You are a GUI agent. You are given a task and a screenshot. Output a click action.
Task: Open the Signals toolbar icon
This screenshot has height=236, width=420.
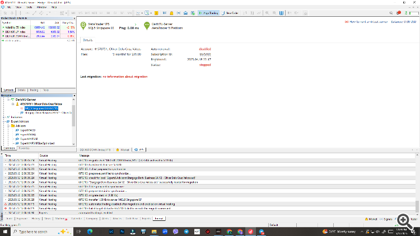tap(179, 13)
